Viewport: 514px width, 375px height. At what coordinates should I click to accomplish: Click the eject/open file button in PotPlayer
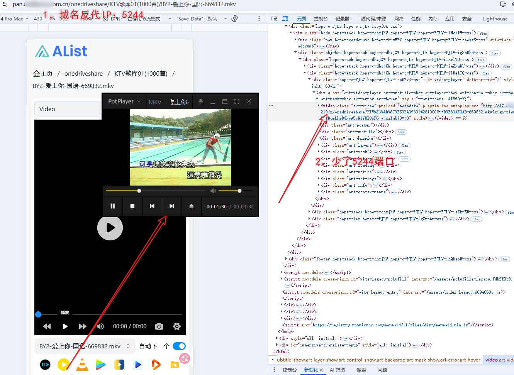click(x=192, y=206)
